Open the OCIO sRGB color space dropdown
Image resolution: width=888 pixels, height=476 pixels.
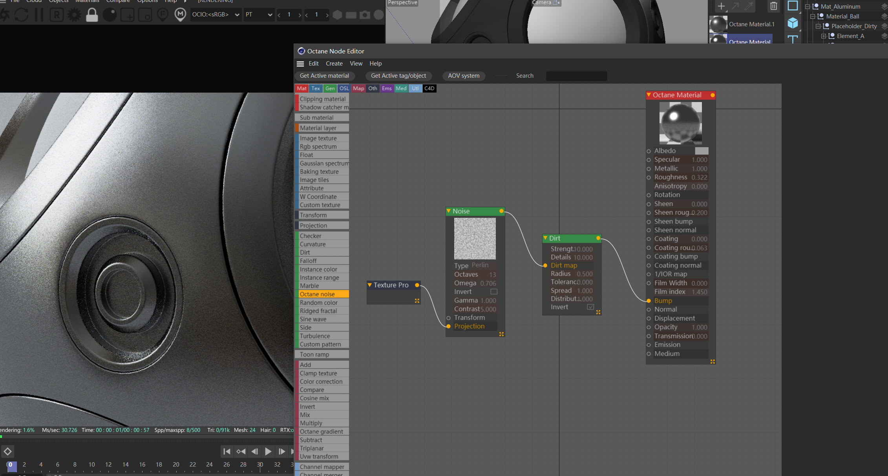(x=216, y=15)
